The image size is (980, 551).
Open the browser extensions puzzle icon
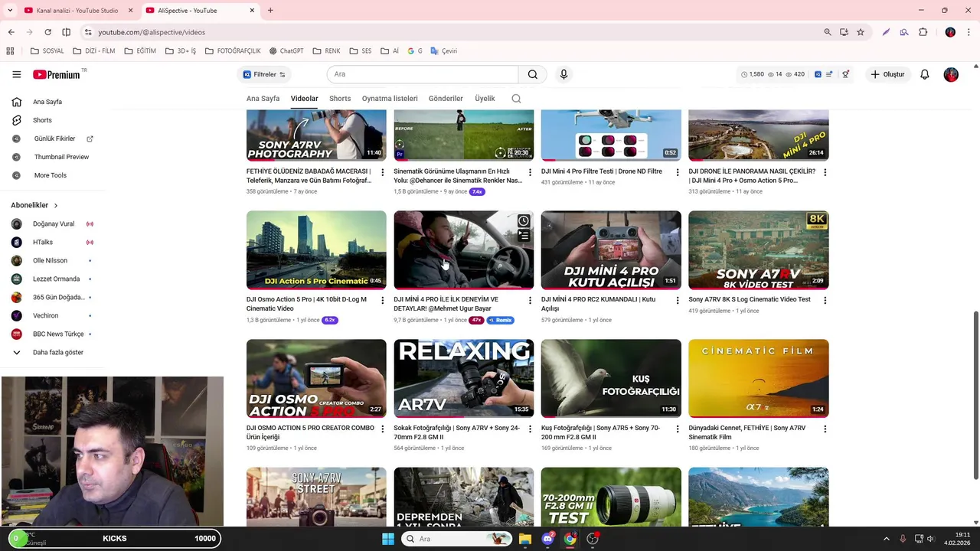click(x=923, y=32)
